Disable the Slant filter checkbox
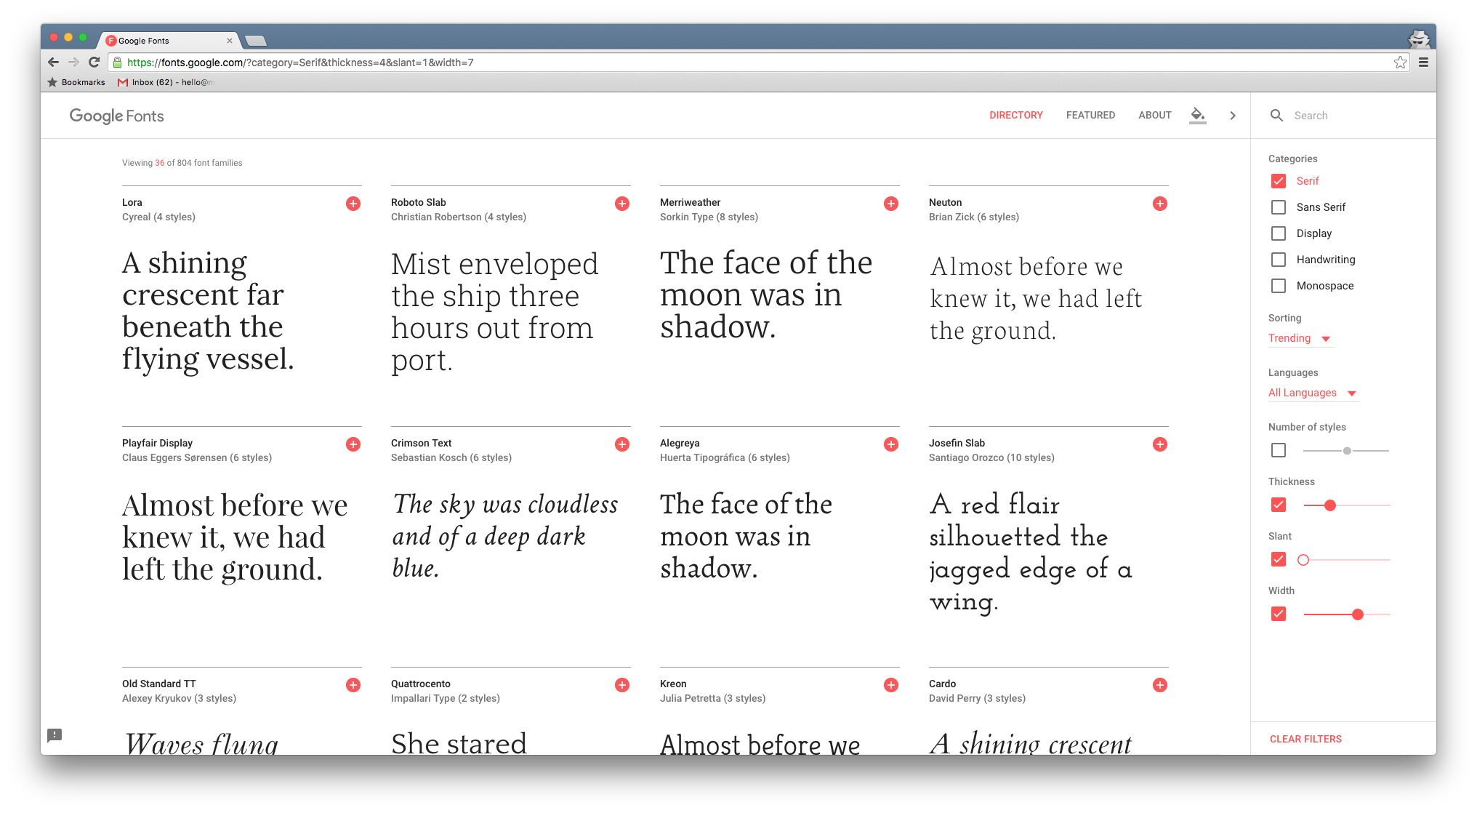The height and width of the screenshot is (813, 1477). click(x=1279, y=559)
